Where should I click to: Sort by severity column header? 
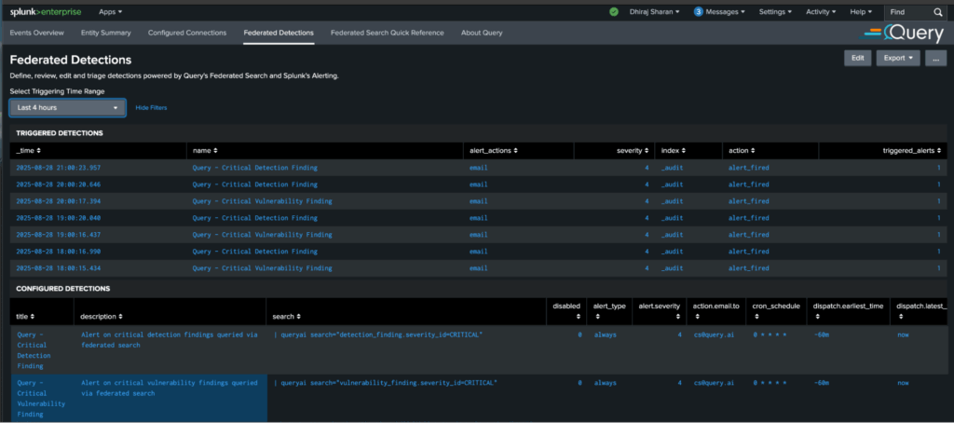pyautogui.click(x=633, y=150)
